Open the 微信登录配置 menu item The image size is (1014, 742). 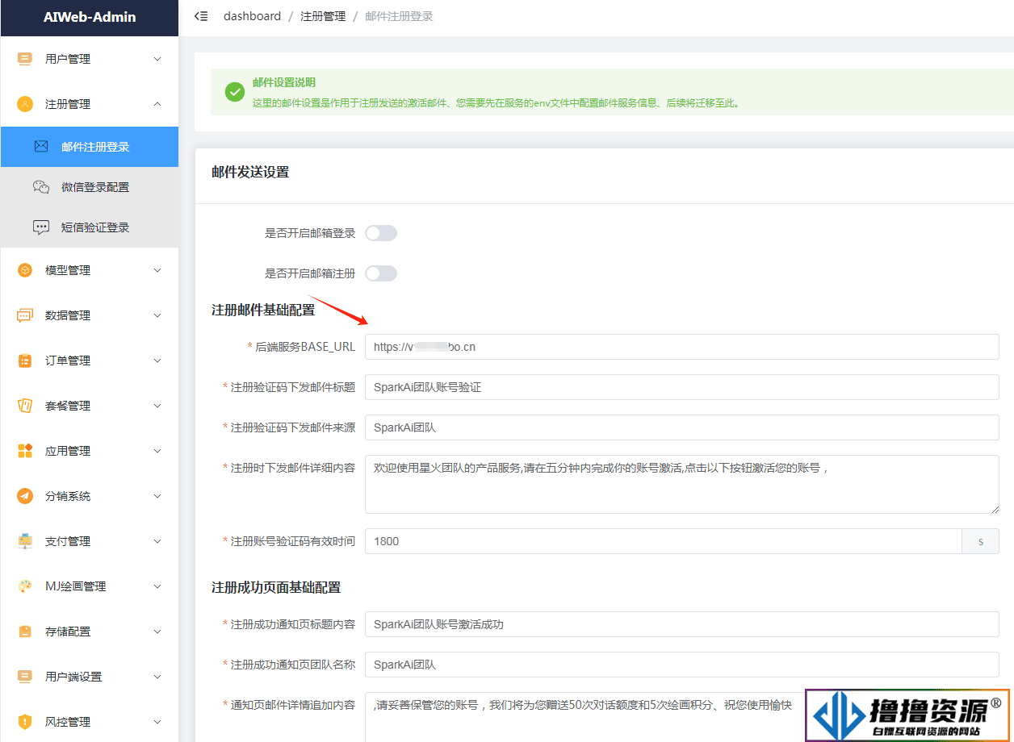89,187
